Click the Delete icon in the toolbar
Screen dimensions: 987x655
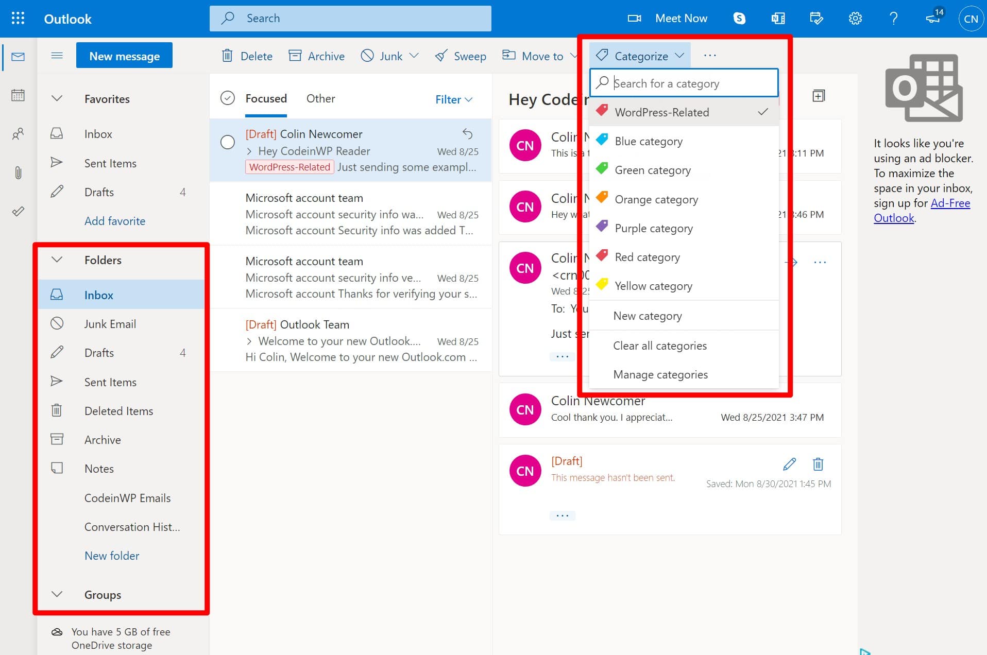point(227,56)
